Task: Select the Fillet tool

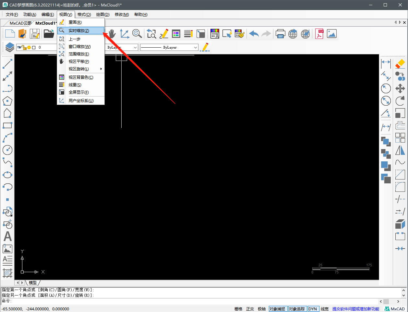Action: pyautogui.click(x=400, y=187)
